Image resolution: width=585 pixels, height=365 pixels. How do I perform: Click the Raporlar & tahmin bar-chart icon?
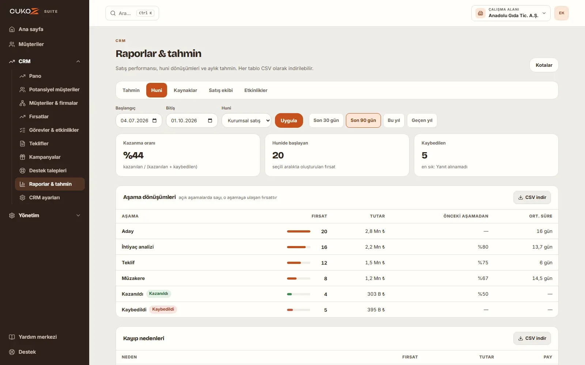(x=22, y=184)
